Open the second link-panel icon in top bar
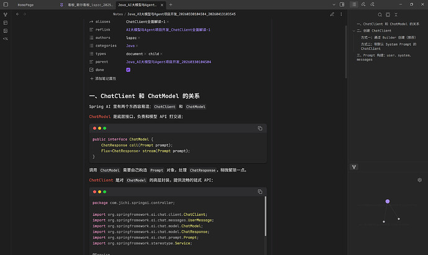This screenshot has height=255, width=428. coord(372,4)
